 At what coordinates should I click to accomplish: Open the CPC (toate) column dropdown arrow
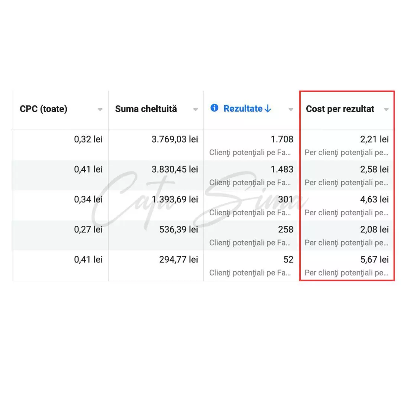pyautogui.click(x=100, y=110)
